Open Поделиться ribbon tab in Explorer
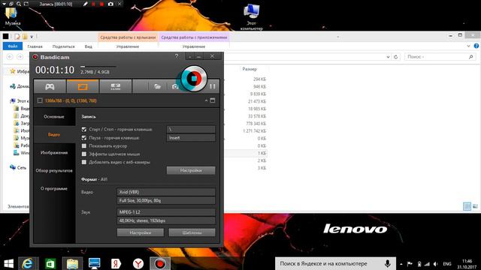481x270 pixels. pyautogui.click(x=63, y=46)
